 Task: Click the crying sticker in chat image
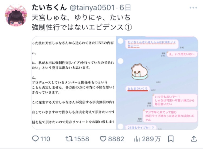pos(140,71)
